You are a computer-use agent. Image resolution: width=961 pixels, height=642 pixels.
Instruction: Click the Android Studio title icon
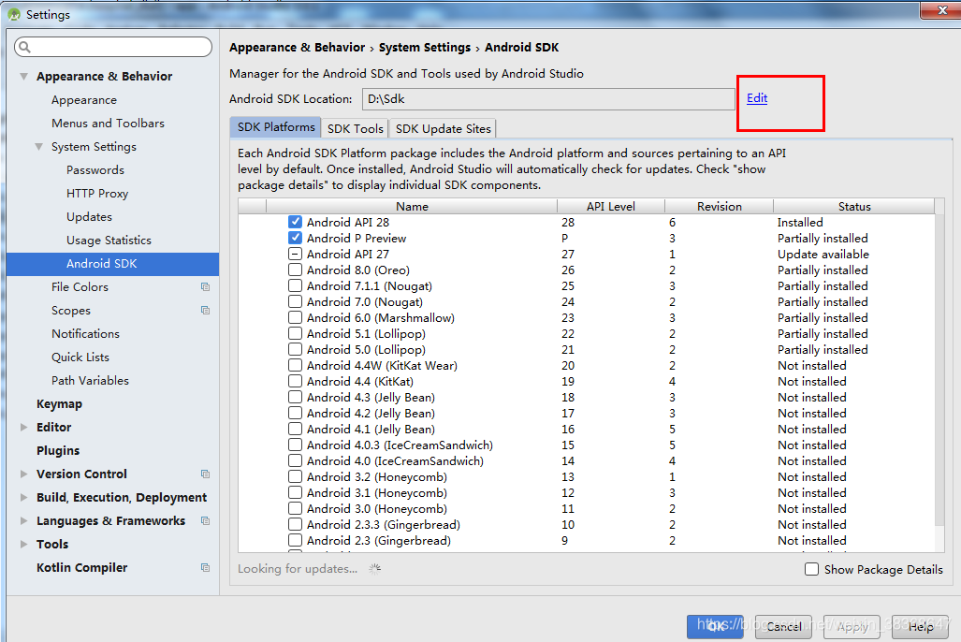click(x=14, y=14)
